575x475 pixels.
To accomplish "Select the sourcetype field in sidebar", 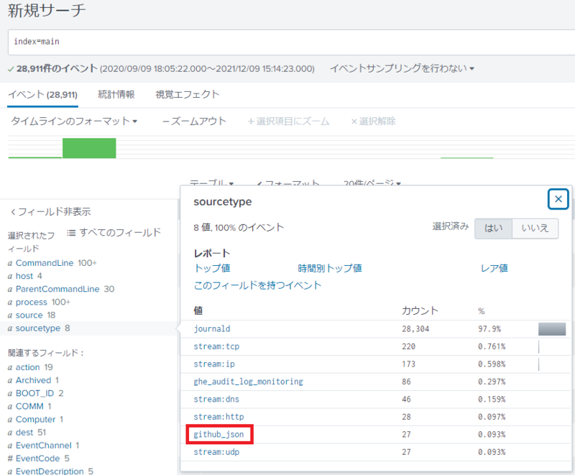I will coord(39,328).
